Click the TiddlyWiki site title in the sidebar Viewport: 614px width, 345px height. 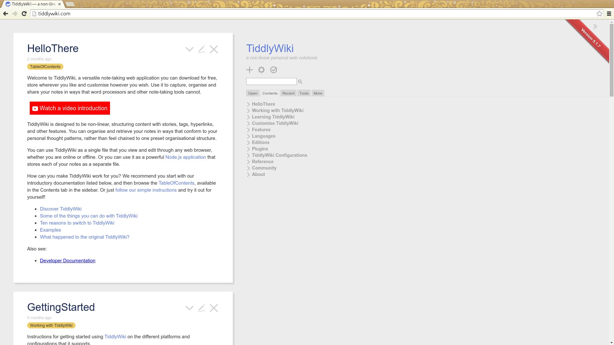(x=270, y=49)
